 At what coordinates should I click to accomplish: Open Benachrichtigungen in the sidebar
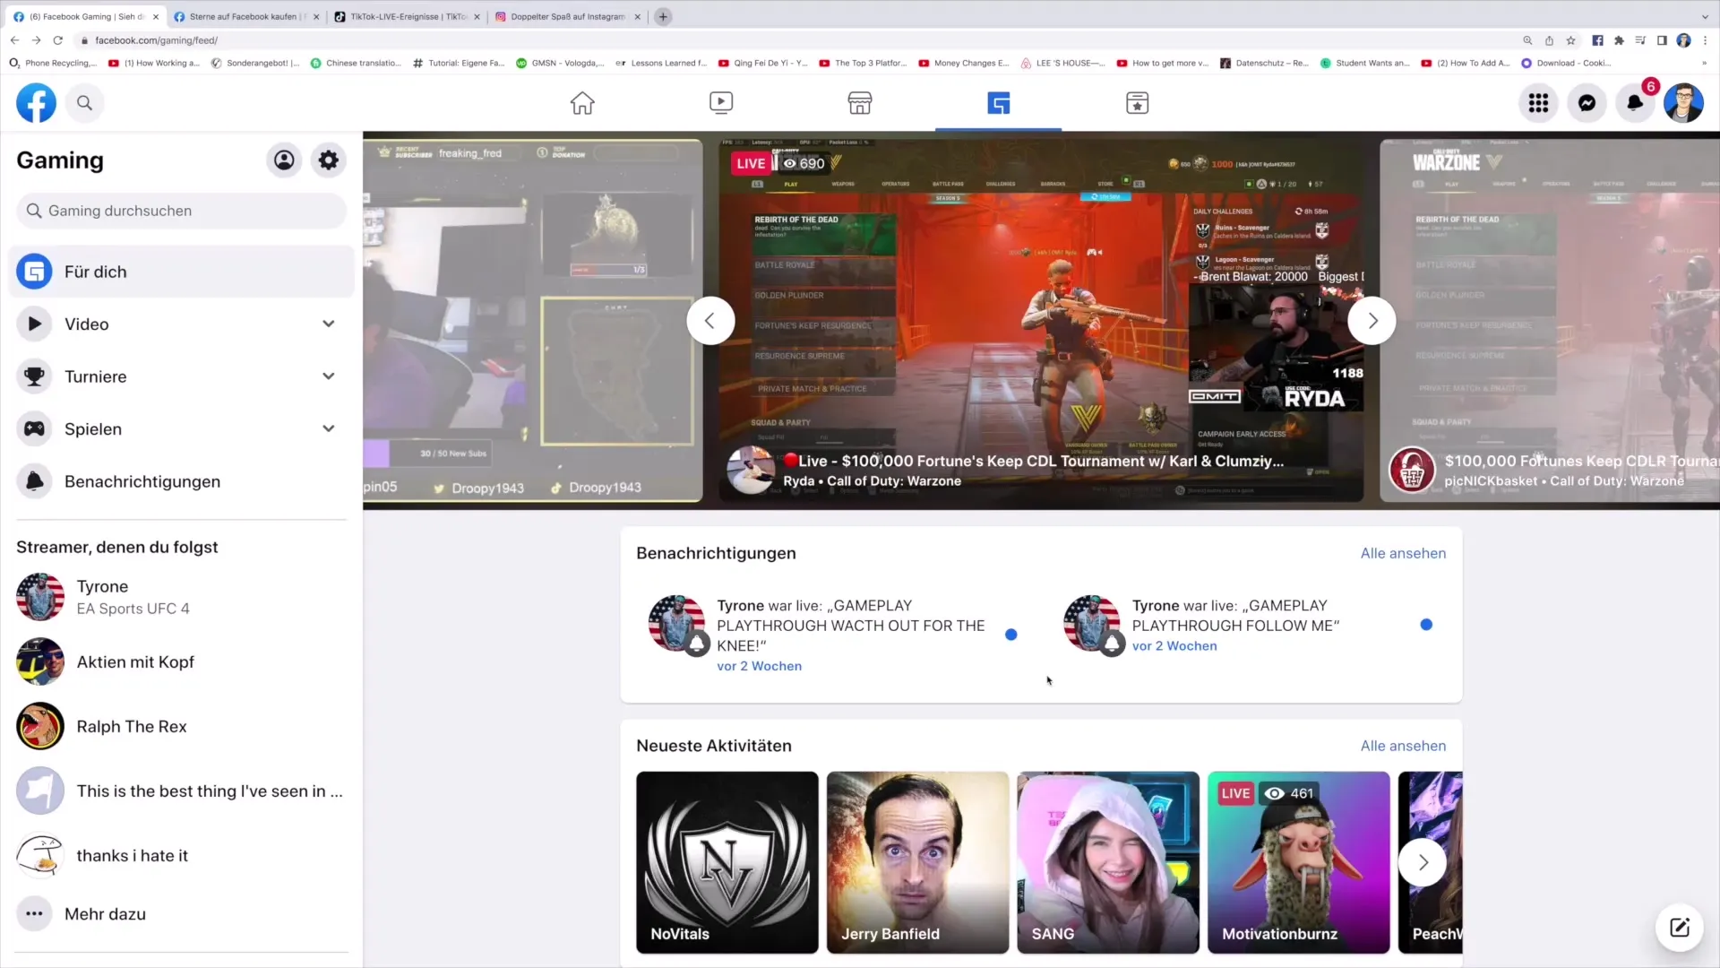pyautogui.click(x=181, y=481)
